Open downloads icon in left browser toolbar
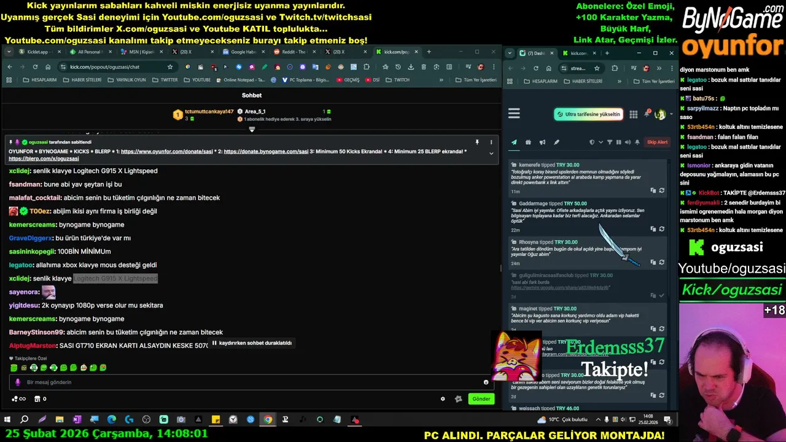 click(x=411, y=67)
